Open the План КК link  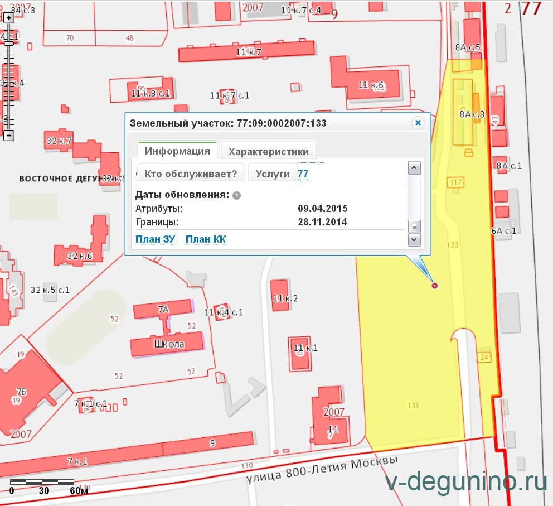tap(206, 239)
